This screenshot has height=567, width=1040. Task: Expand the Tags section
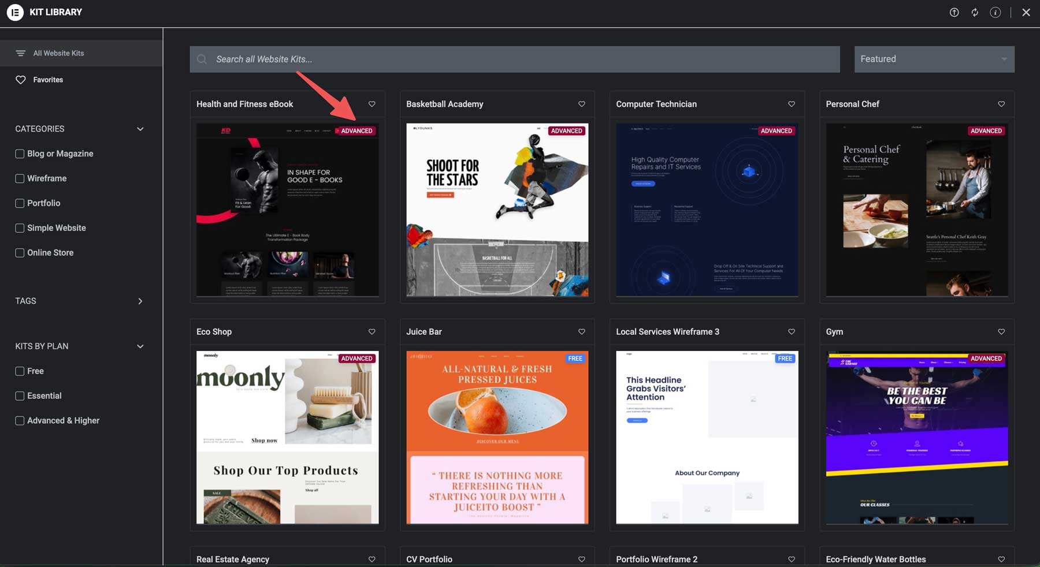139,301
